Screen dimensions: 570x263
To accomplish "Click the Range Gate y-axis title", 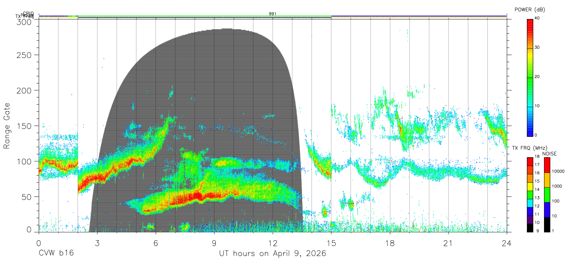I will pyautogui.click(x=7, y=126).
